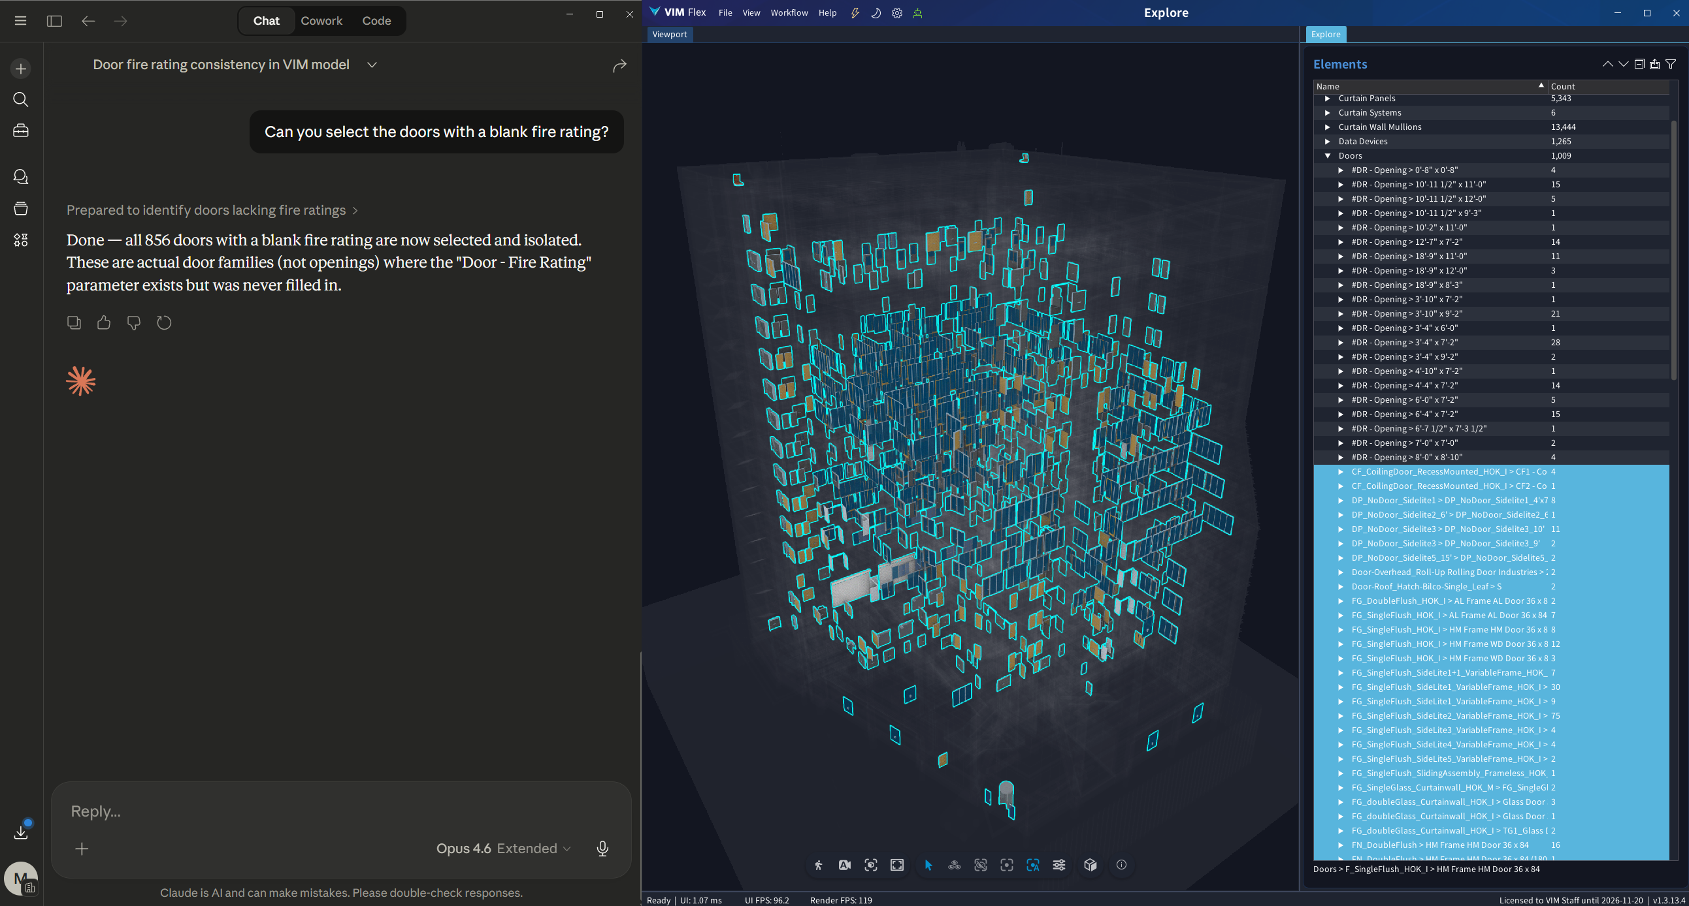Toggle the pointer selection tool

(928, 866)
